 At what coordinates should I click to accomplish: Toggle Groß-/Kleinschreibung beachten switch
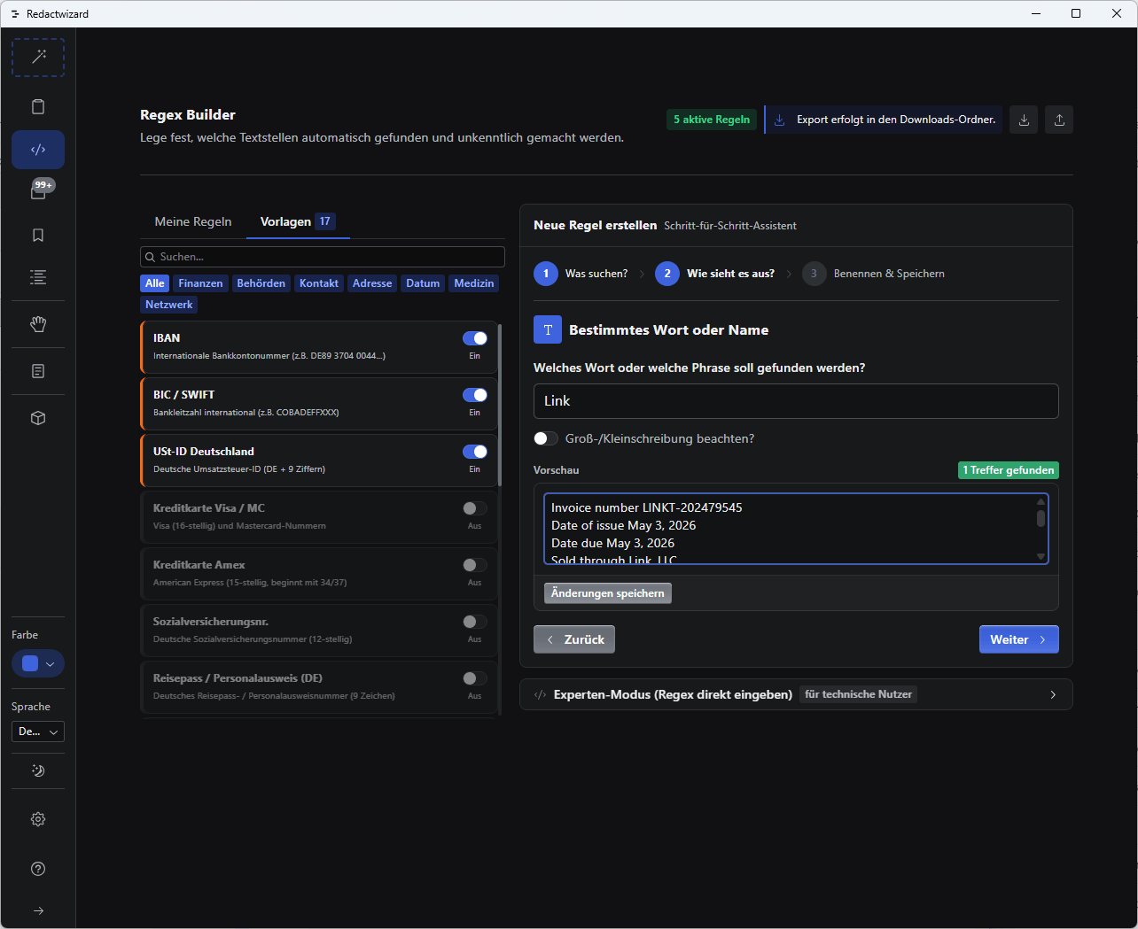click(x=546, y=438)
